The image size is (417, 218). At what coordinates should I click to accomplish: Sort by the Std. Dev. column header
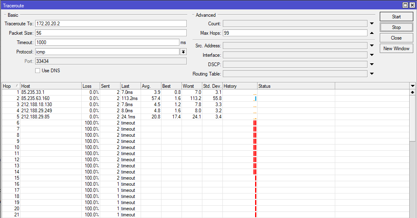coord(213,86)
